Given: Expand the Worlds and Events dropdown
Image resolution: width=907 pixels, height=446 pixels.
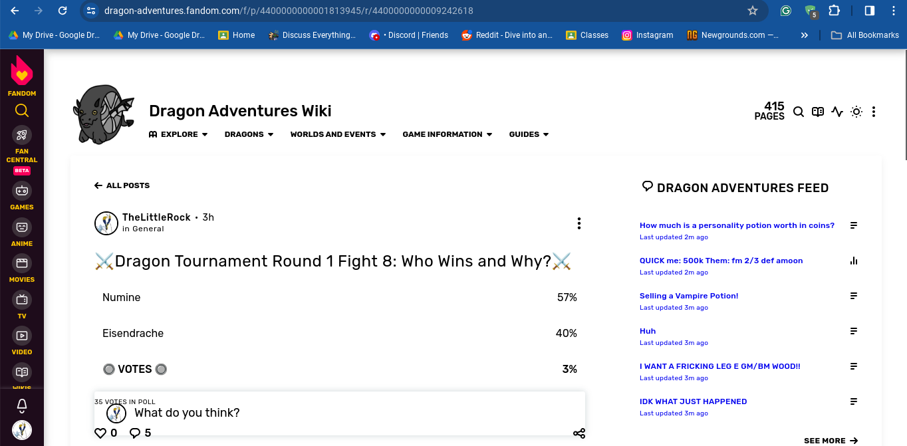Looking at the screenshot, I should tap(338, 134).
